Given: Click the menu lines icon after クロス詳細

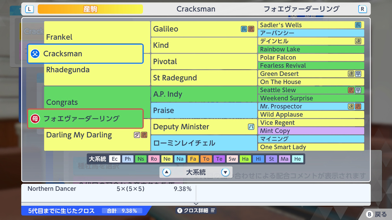Looking at the screenshot, I should click(213, 210).
